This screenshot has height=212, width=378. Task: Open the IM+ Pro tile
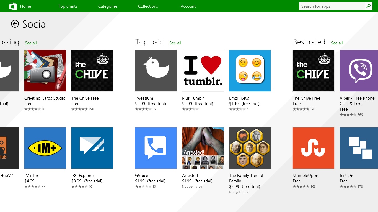[x=45, y=148]
